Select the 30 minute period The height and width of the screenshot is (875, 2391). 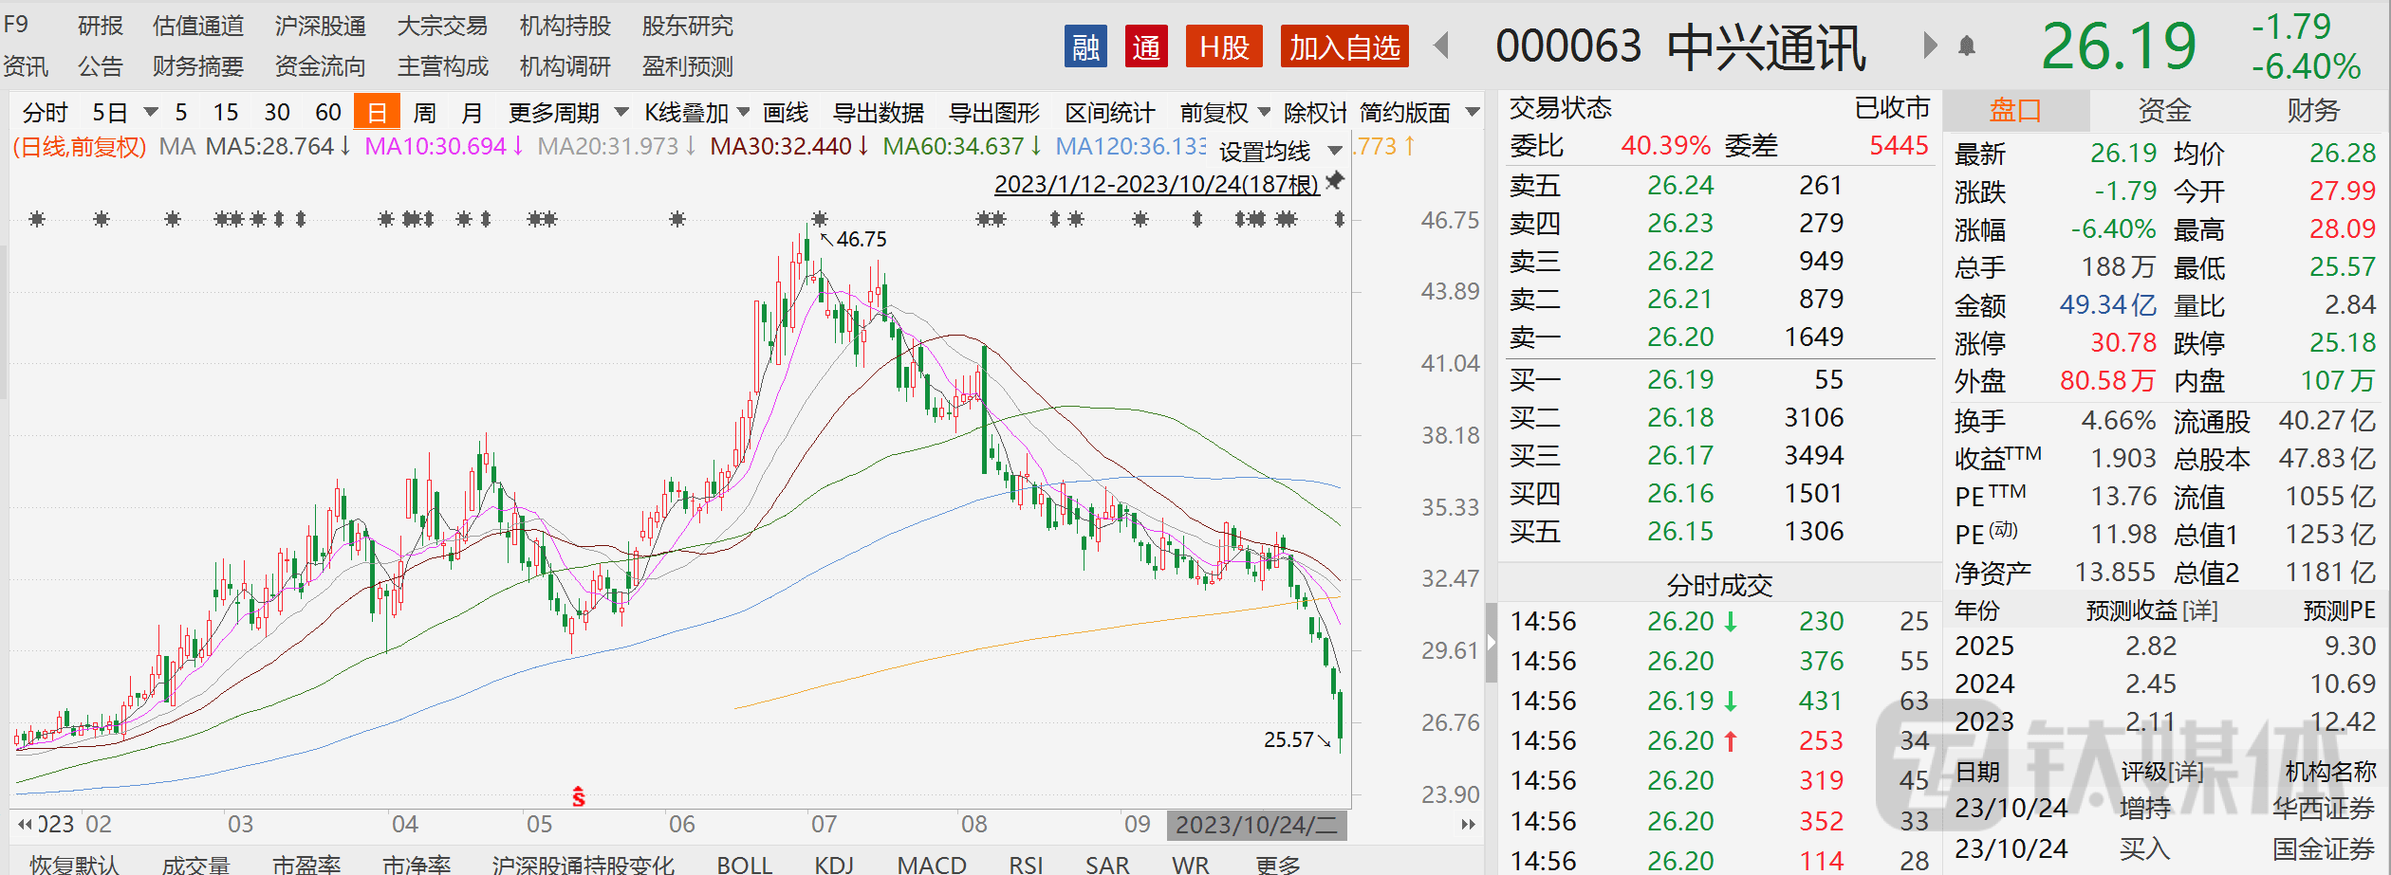coord(277,113)
